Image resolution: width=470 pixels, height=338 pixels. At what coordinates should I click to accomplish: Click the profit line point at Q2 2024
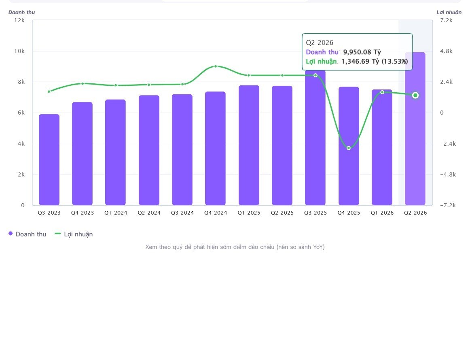149,85
